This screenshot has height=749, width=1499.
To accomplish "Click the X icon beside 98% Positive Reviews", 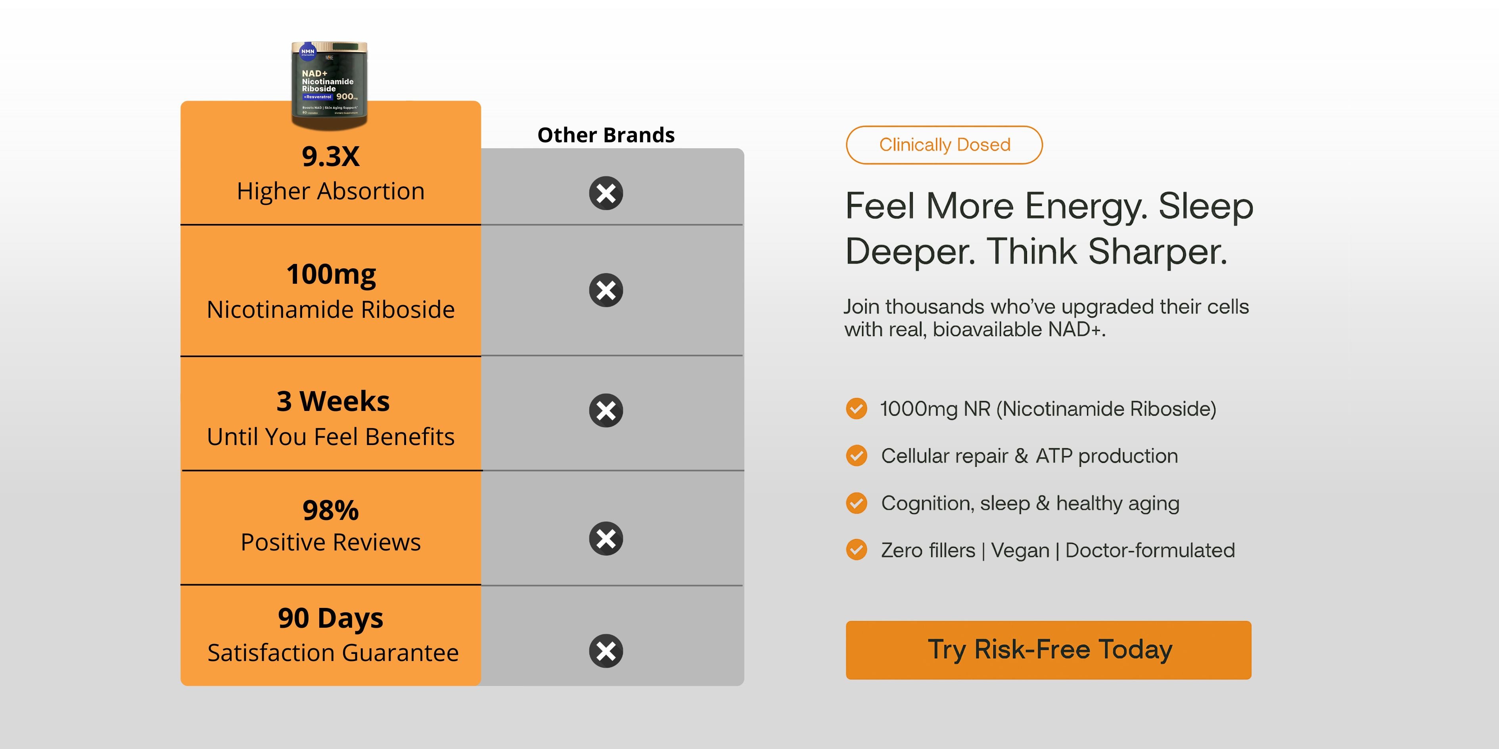I will pyautogui.click(x=606, y=539).
